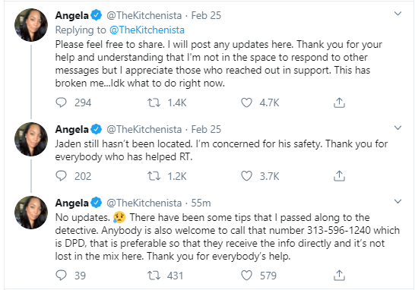
Task: Reply to the 'Jaden still hasn't been located' tweet
Action: [61, 176]
